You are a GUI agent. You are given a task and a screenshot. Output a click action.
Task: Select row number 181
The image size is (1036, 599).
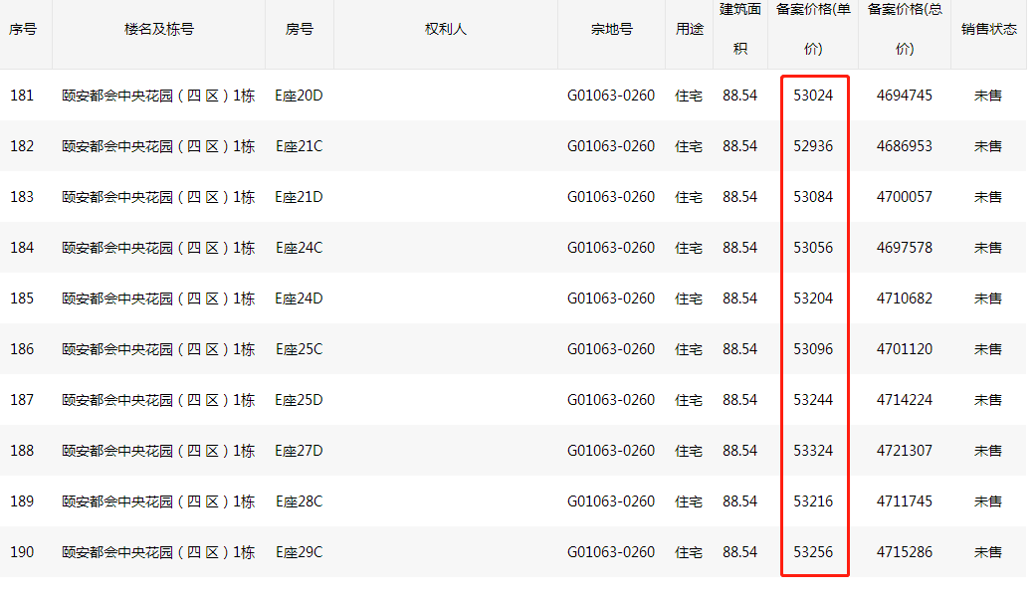[22, 96]
